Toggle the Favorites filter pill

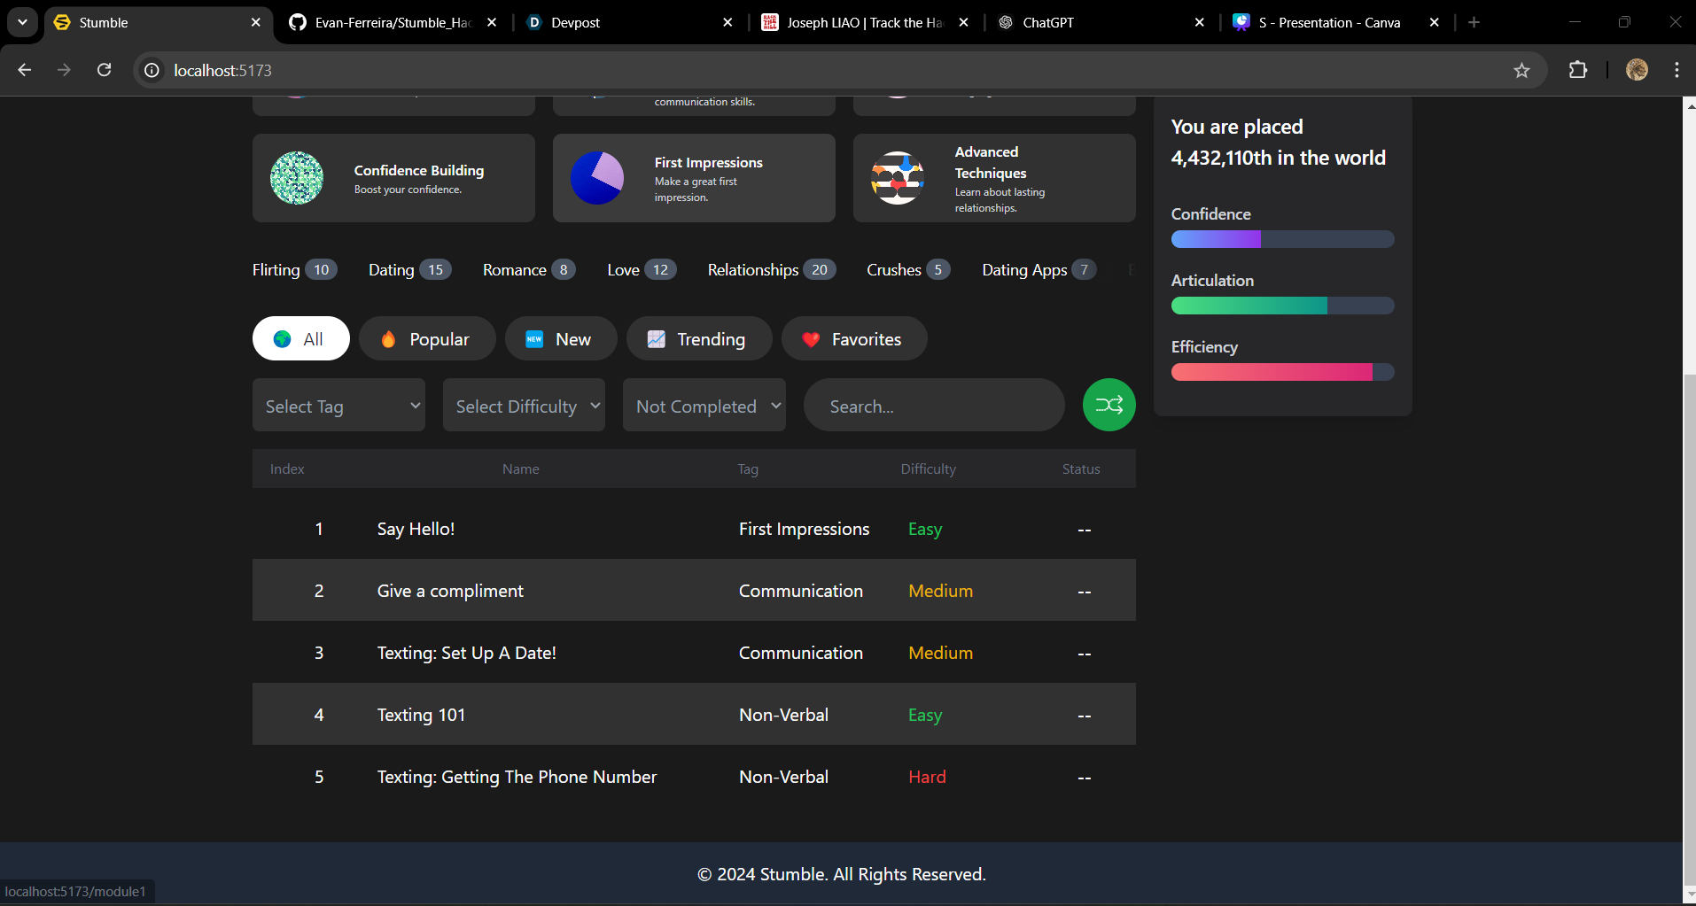point(854,338)
